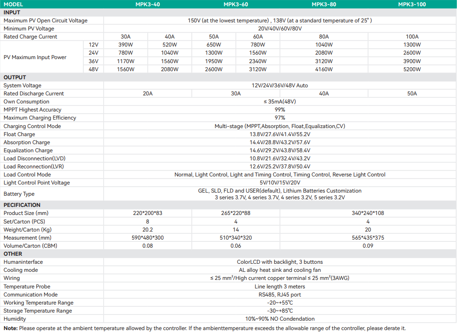Image resolution: width=457 pixels, height=335 pixels.
Task: Click the MPK3-80 column header
Action: pyautogui.click(x=324, y=4)
